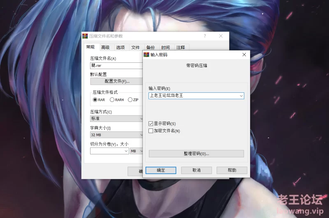Open the 压缩方式(C) dropdown showing 标准

116,119
